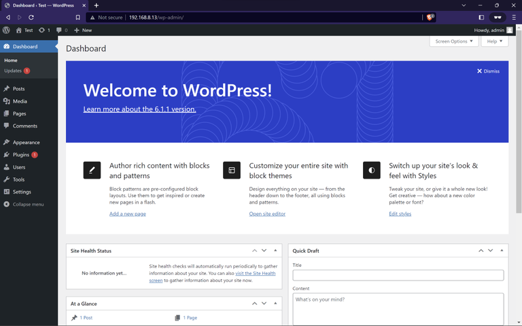Click the What's on your mind content box
Image resolution: width=522 pixels, height=326 pixels.
pos(398,309)
